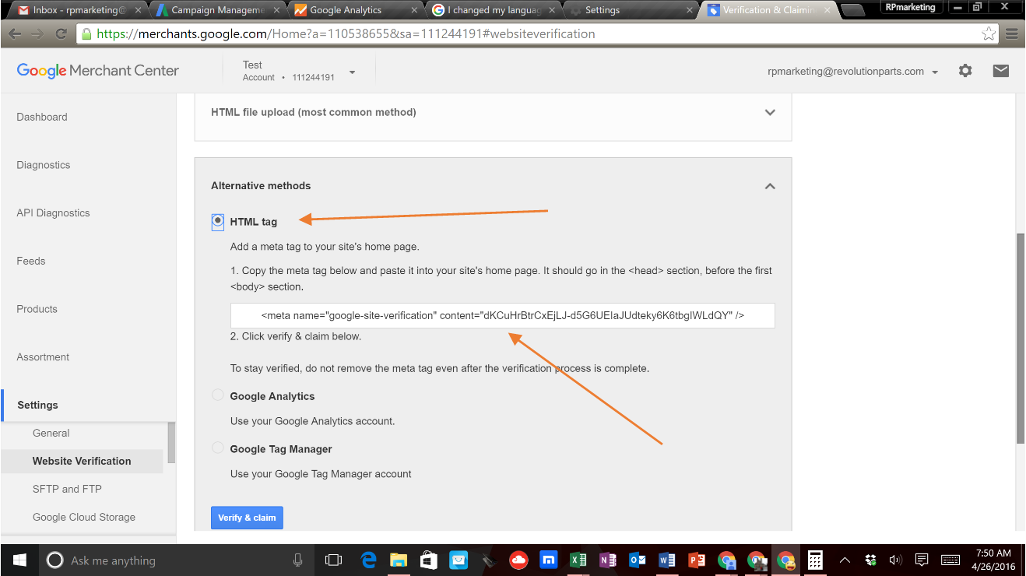The width and height of the screenshot is (1026, 576).
Task: Show hidden tray icons chevron
Action: (845, 560)
